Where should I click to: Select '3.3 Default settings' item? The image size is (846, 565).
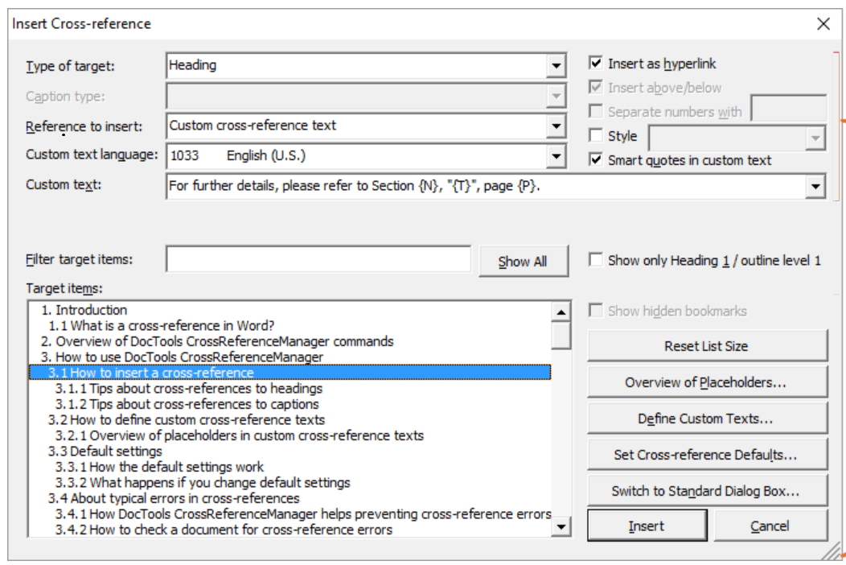290,451
